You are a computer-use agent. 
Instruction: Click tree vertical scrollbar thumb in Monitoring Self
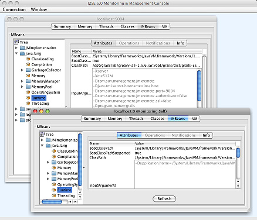[x=80, y=160]
